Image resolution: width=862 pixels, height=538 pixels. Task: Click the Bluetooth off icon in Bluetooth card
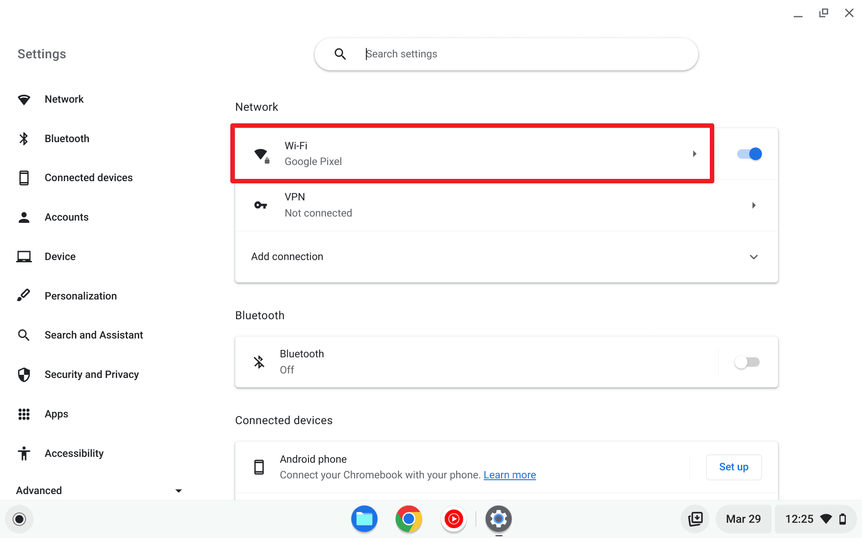click(x=259, y=362)
